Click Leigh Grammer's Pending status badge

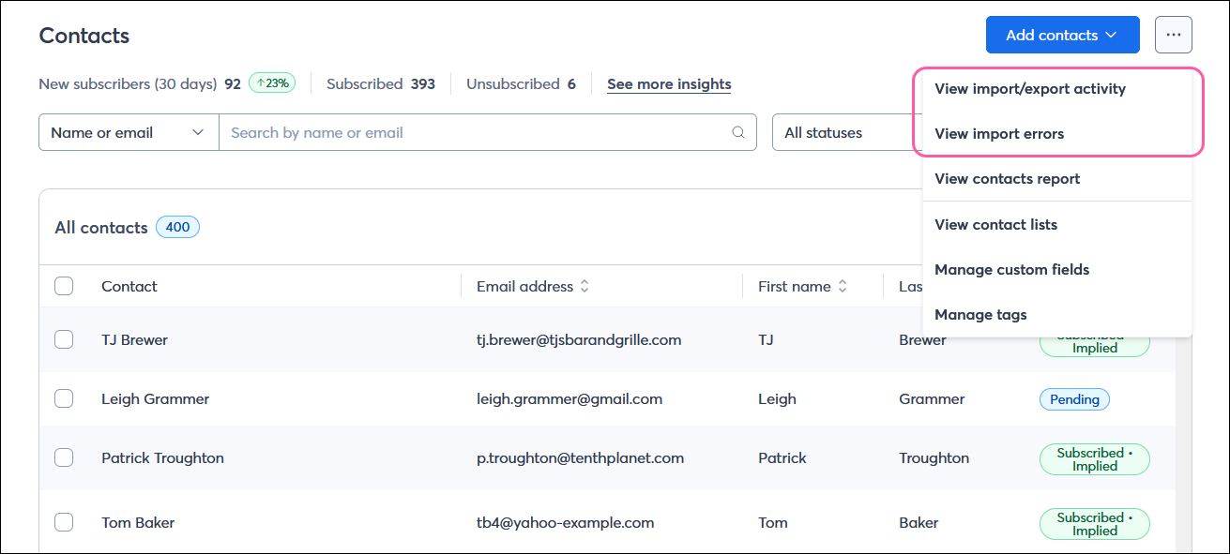pyautogui.click(x=1073, y=398)
